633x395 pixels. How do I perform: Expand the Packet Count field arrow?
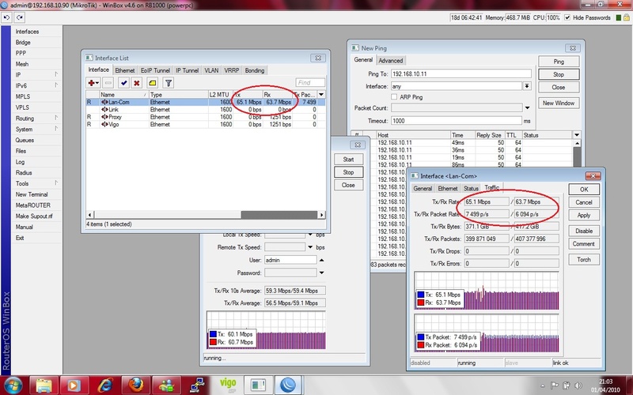click(x=527, y=107)
